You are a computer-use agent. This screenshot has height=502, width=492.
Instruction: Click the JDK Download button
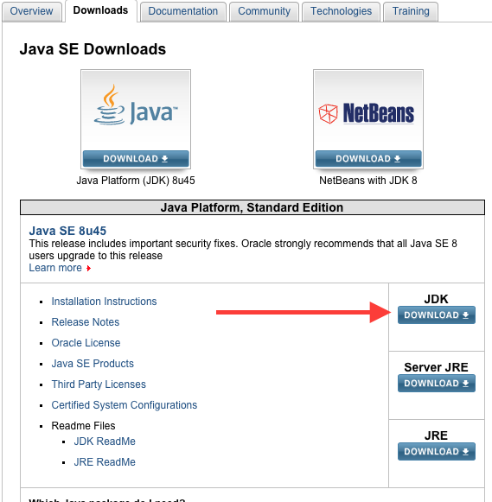click(437, 315)
